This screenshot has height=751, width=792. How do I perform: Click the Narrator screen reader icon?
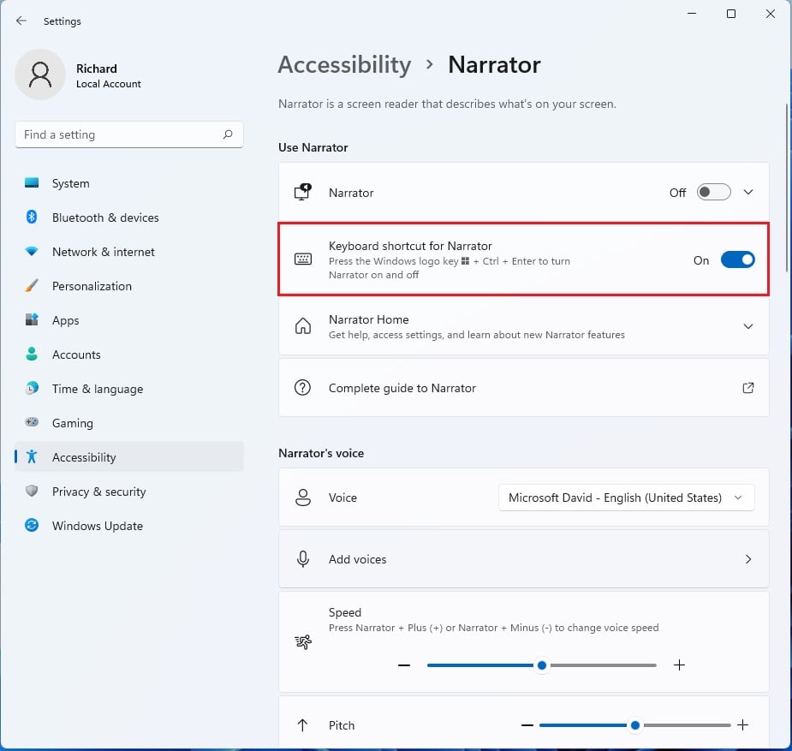click(303, 192)
